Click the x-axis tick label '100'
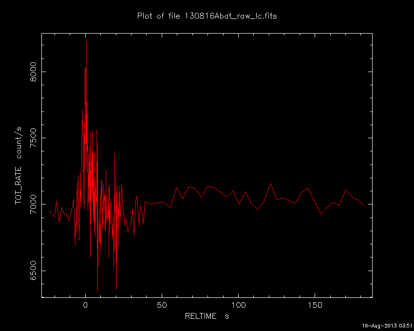414x331 pixels. [239, 305]
